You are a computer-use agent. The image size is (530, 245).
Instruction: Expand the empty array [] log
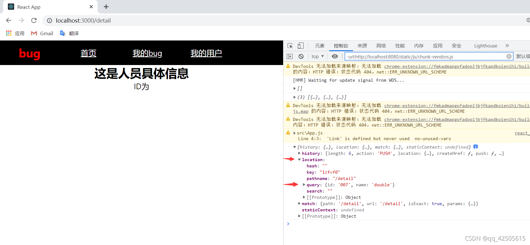294,89
